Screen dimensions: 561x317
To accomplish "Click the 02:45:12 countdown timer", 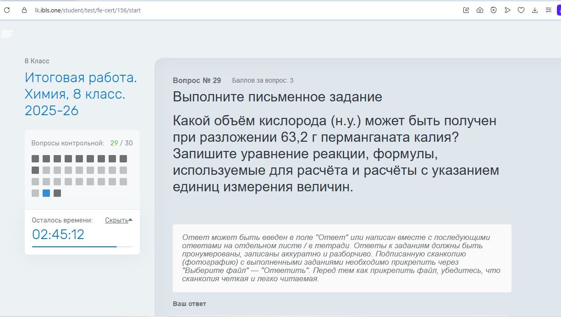I will tap(58, 234).
